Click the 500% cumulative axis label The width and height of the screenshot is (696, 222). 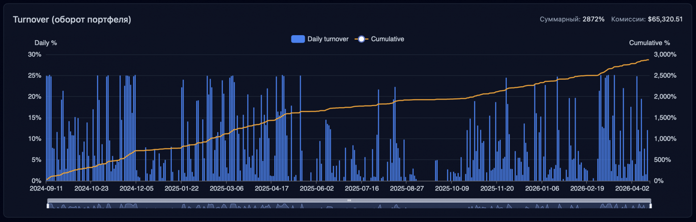click(663, 160)
